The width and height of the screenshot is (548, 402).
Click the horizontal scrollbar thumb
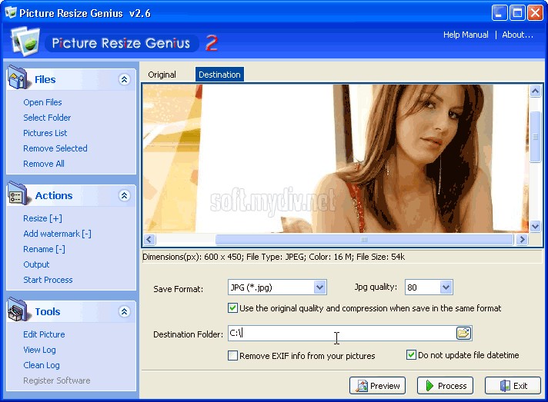pos(364,239)
